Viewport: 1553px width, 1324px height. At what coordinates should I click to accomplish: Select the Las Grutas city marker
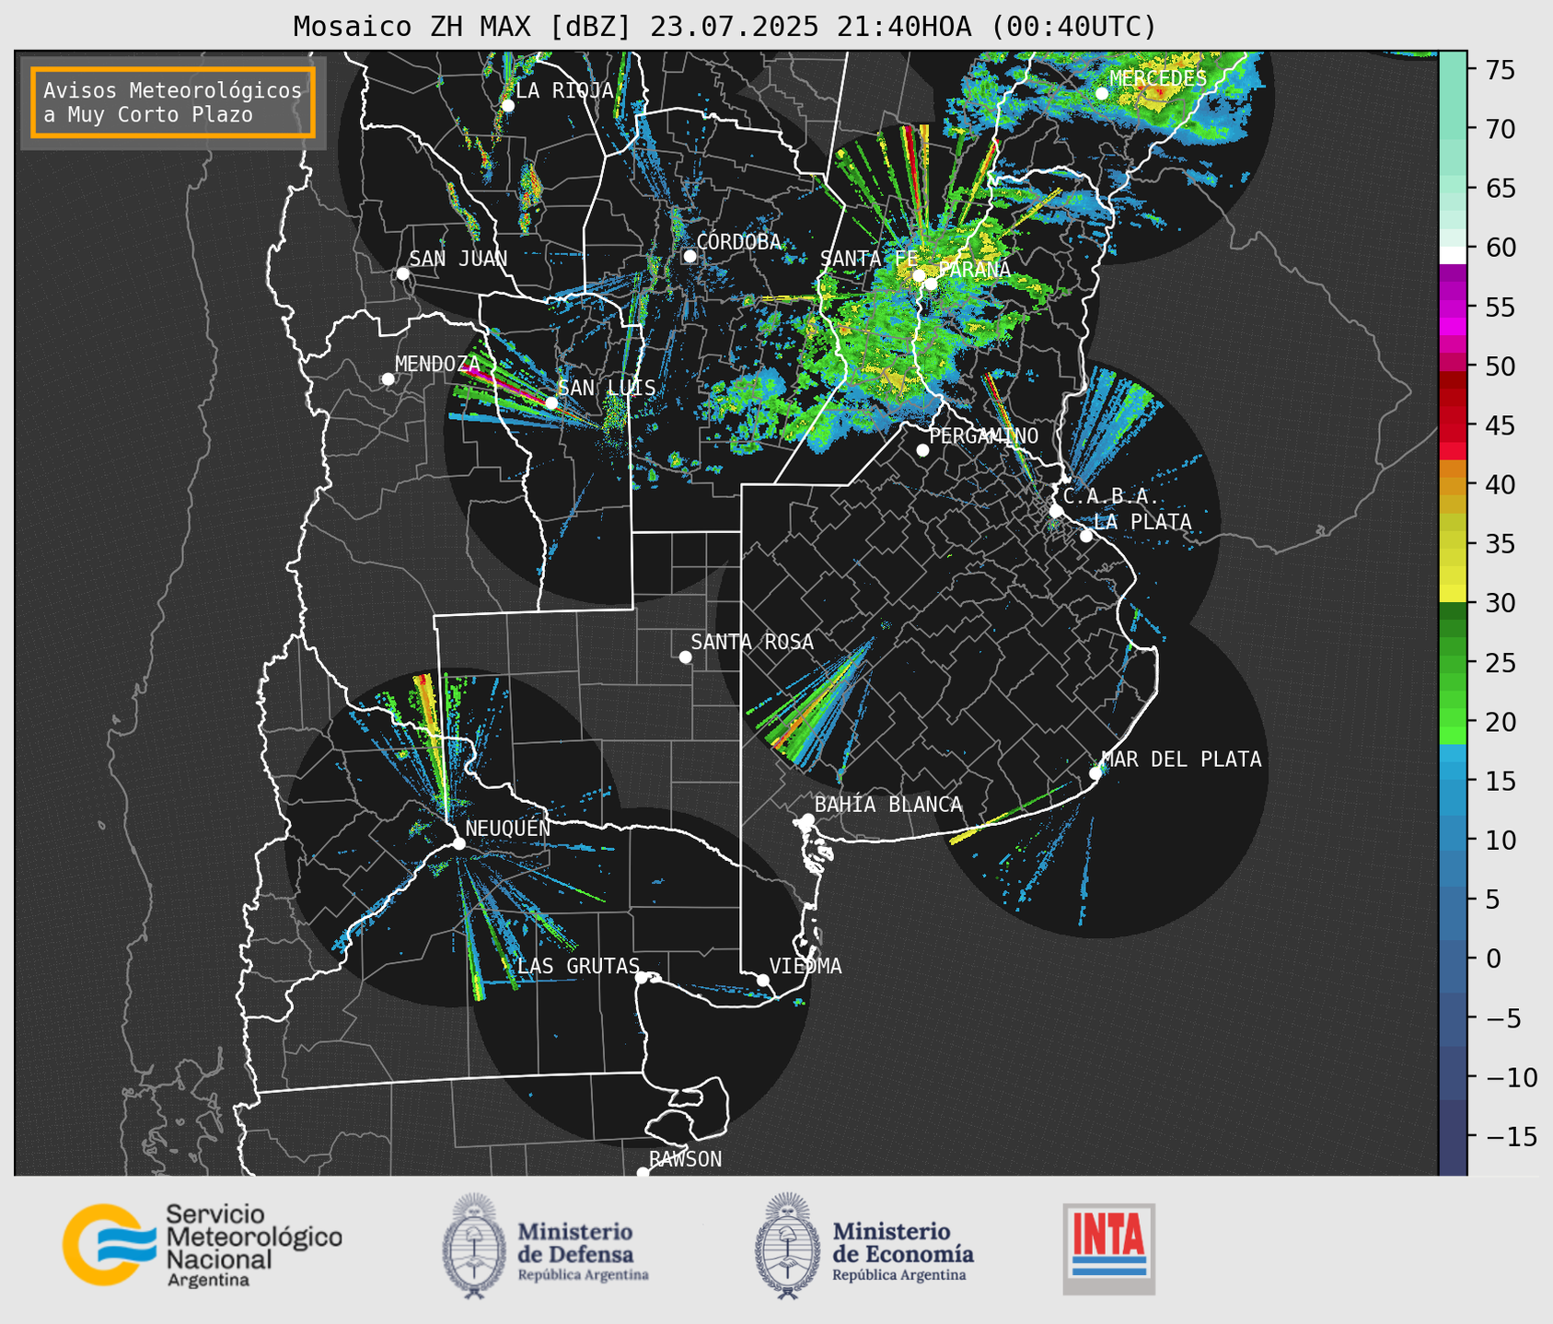pos(642,977)
